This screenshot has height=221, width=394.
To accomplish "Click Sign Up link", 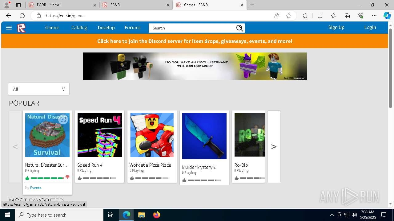I will (x=336, y=27).
